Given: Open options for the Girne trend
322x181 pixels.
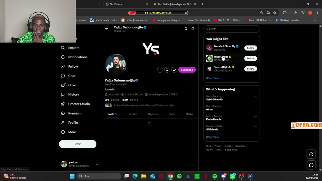Looking at the screenshot, I should pyautogui.click(x=255, y=107).
